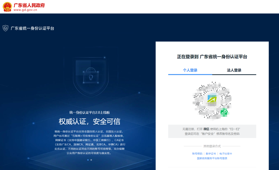Click the shield checkmark icon beside platform title
This screenshot has height=170, width=279.
click(5, 28)
